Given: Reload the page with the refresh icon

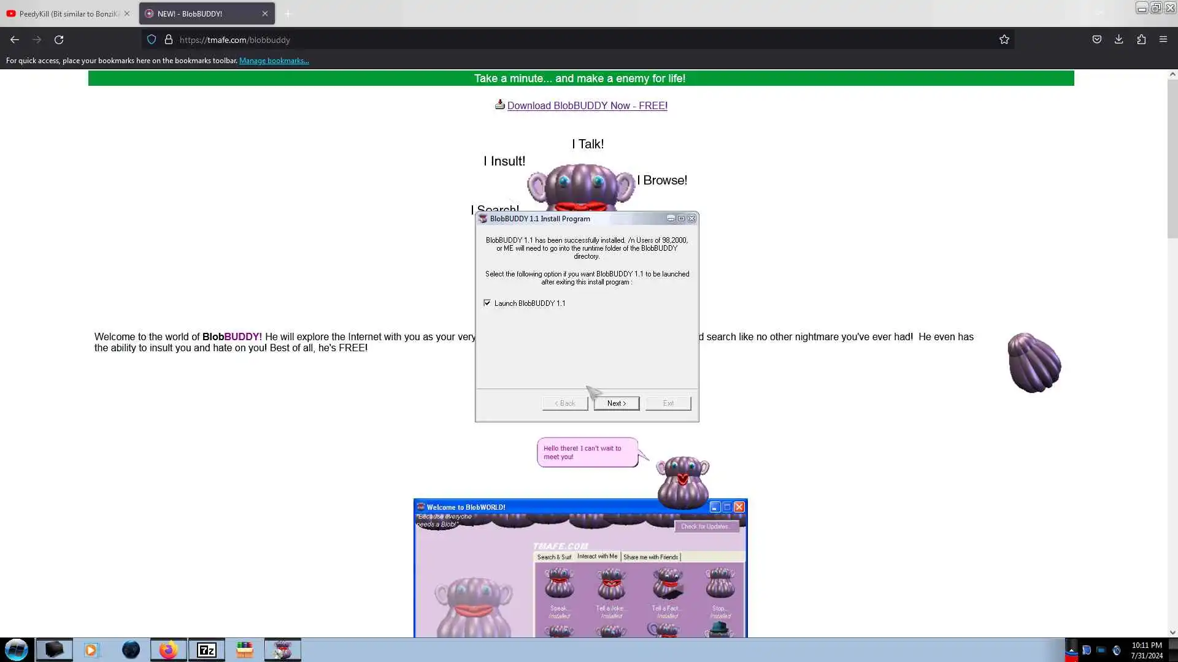Looking at the screenshot, I should point(59,40).
